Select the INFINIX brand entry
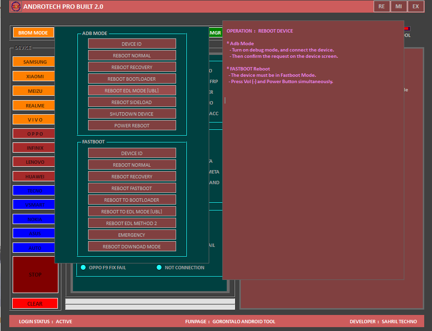The width and height of the screenshot is (432, 331). (x=34, y=148)
